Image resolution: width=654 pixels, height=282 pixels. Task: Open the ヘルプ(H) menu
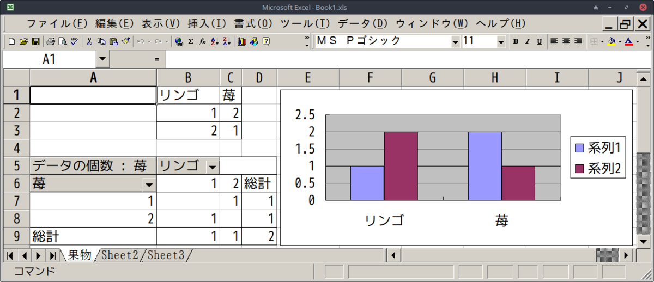tap(501, 24)
